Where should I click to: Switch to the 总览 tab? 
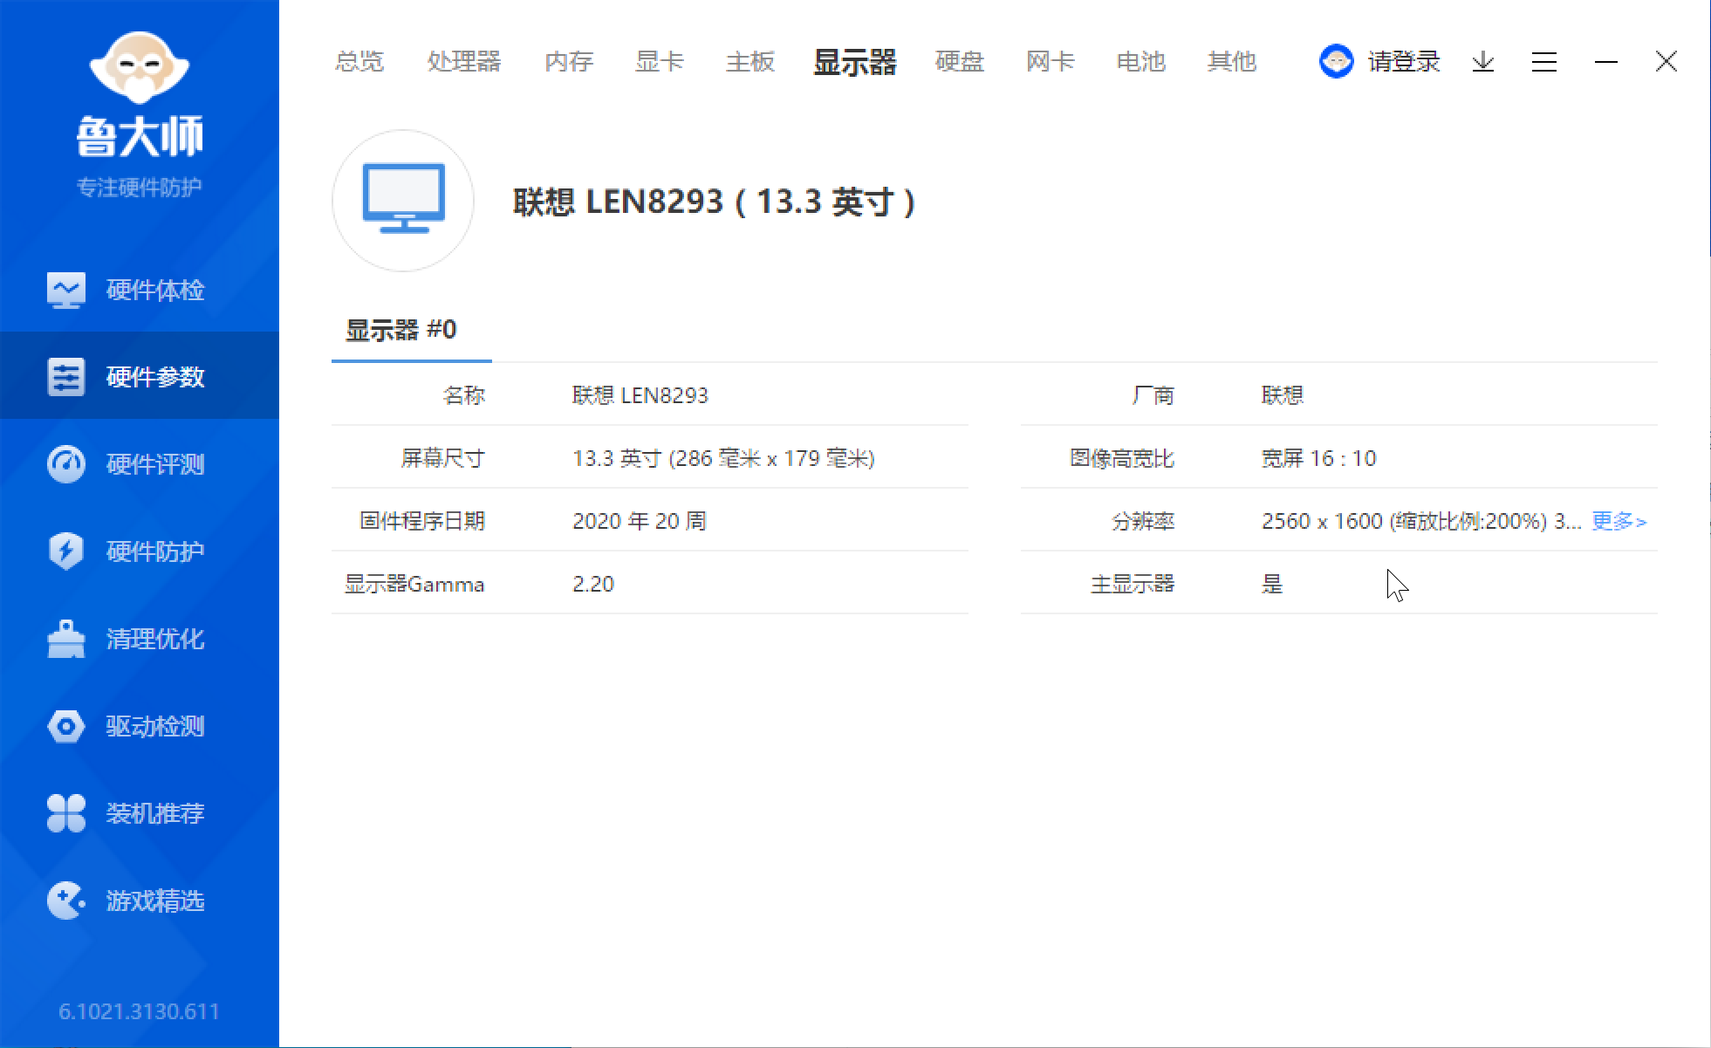pos(359,62)
